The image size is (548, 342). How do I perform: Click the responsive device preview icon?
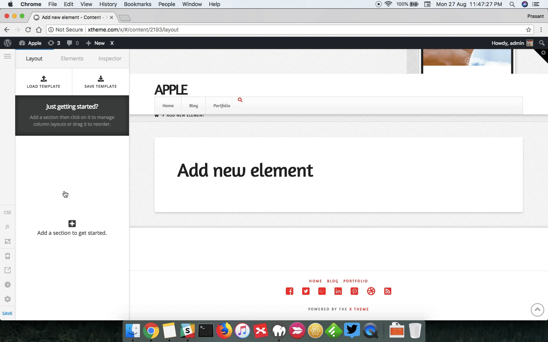(x=7, y=256)
